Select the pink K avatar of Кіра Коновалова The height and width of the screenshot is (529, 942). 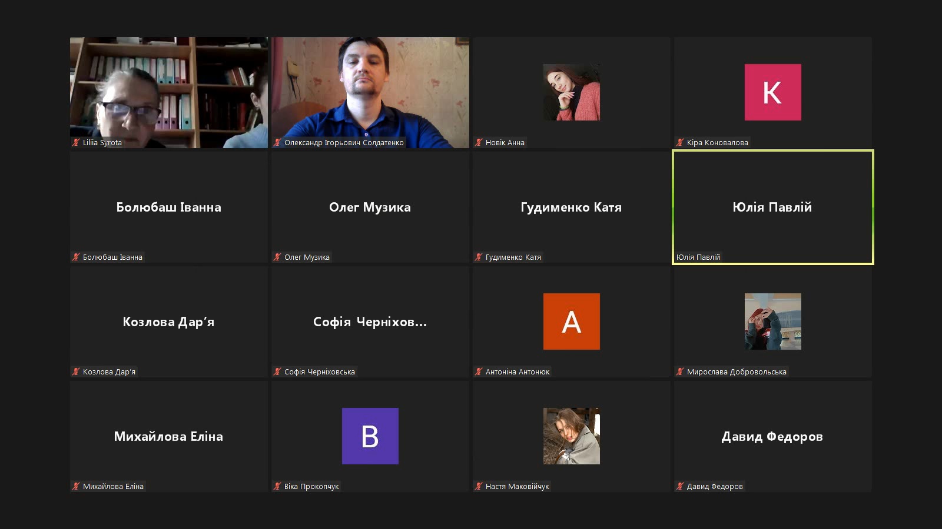coord(772,92)
